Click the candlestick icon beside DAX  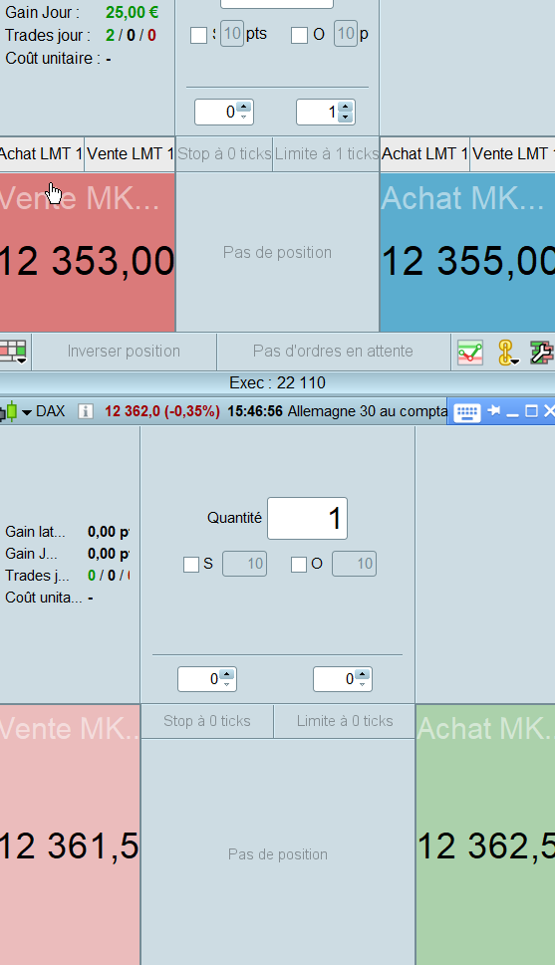tap(9, 411)
